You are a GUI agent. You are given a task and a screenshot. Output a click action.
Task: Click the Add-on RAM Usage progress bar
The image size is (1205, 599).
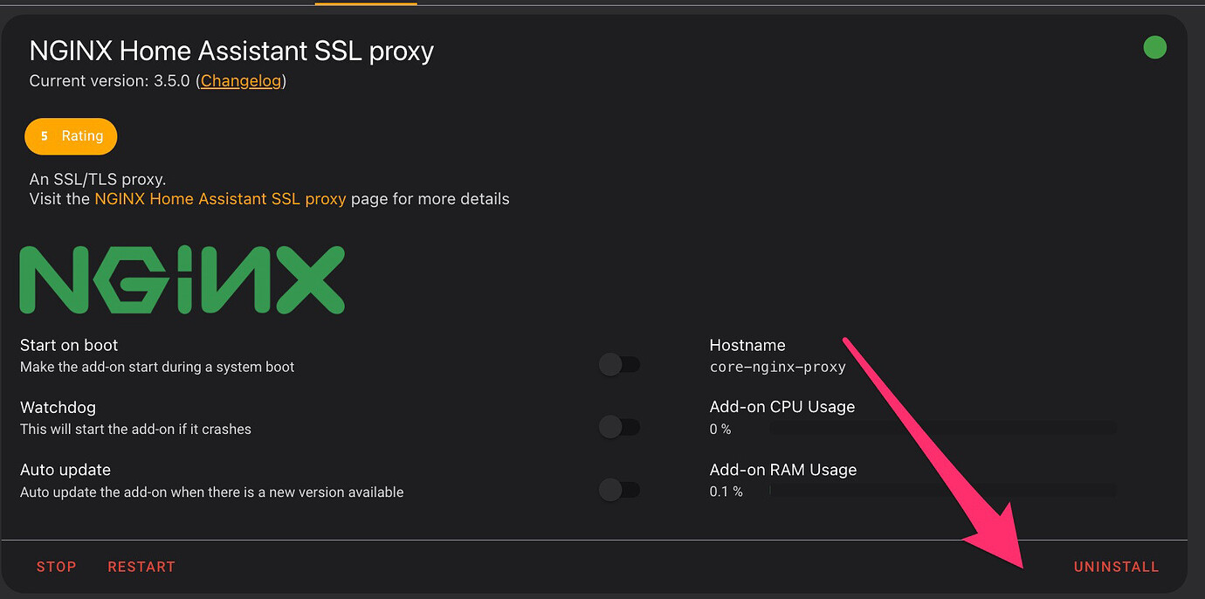click(x=943, y=491)
